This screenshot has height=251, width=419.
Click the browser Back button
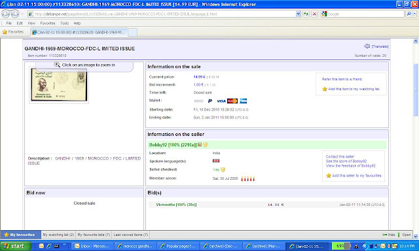coord(6,14)
